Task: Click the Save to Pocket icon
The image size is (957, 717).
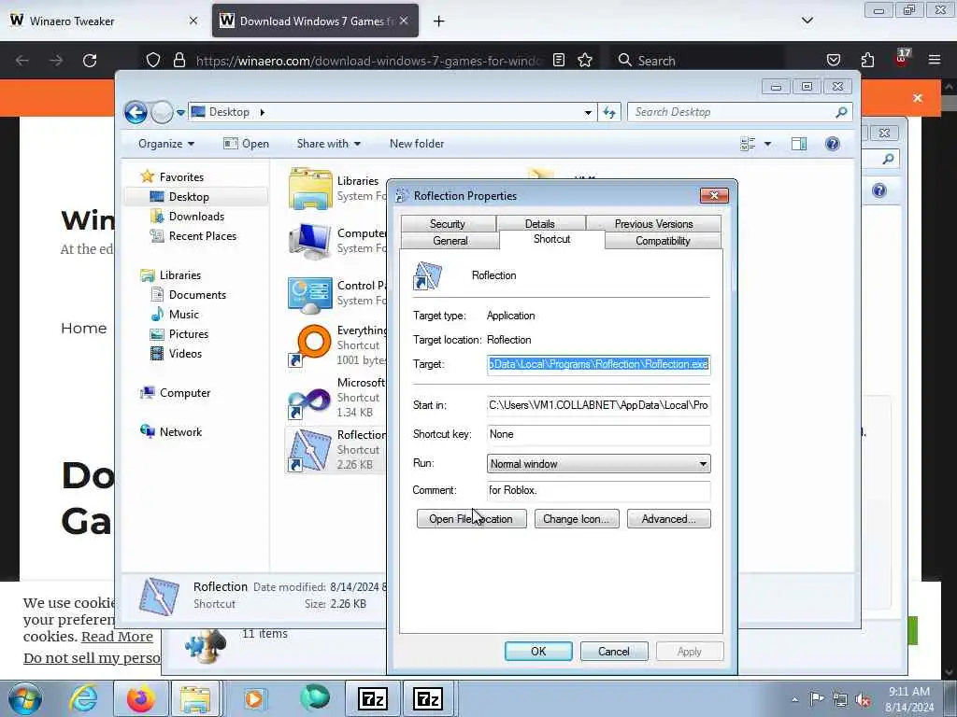Action: 834,60
